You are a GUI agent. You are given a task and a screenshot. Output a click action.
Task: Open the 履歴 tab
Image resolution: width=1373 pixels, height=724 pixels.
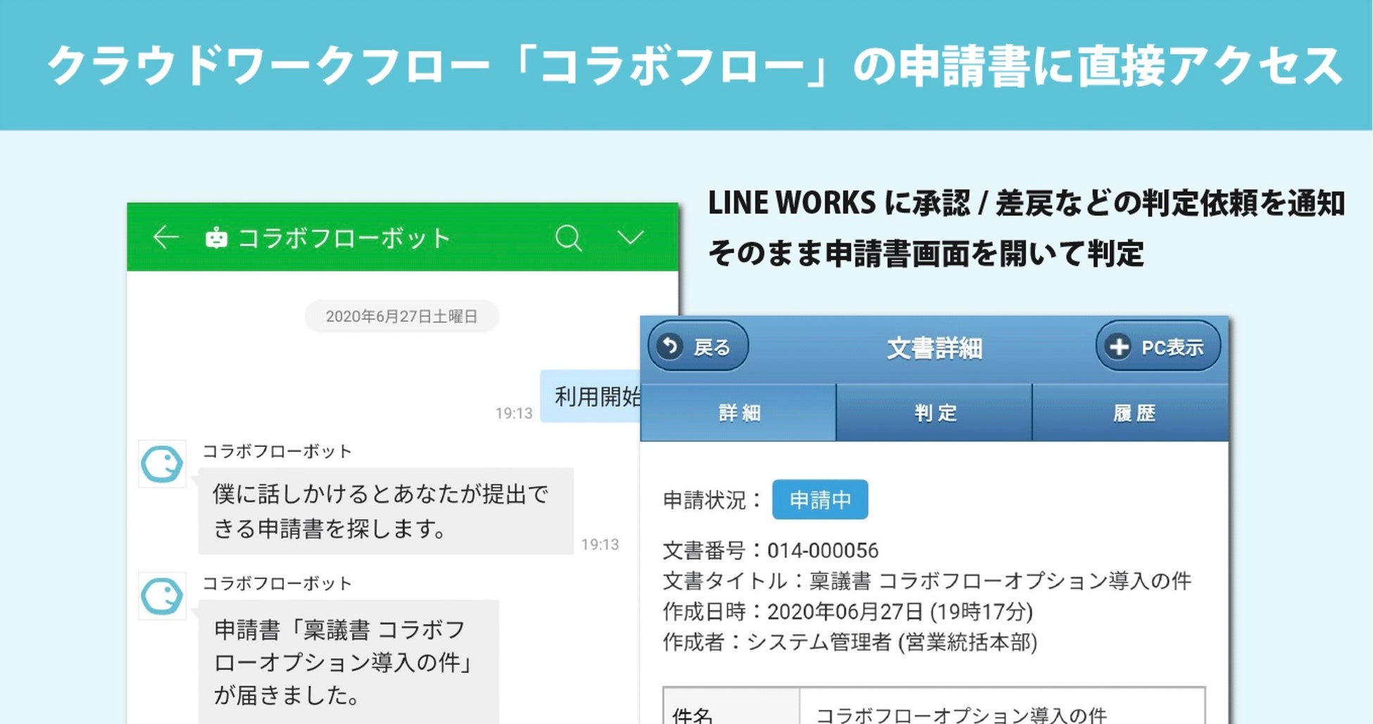coord(1131,413)
